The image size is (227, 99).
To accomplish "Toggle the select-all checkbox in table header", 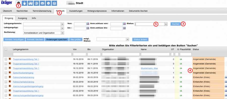I will click(6, 49).
